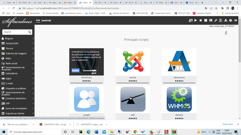Open Microsoft Edge from the taskbar
Image resolution: width=241 pixels, height=135 pixels.
point(88,132)
